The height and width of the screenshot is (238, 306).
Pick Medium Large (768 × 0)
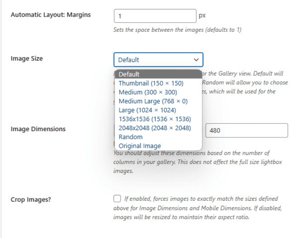pos(153,101)
